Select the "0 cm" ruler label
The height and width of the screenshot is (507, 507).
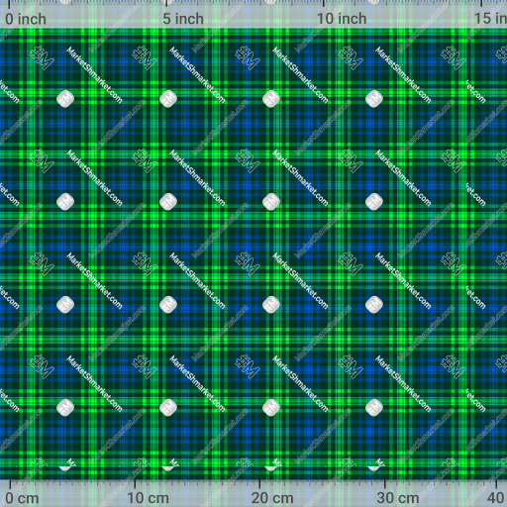(x=22, y=498)
